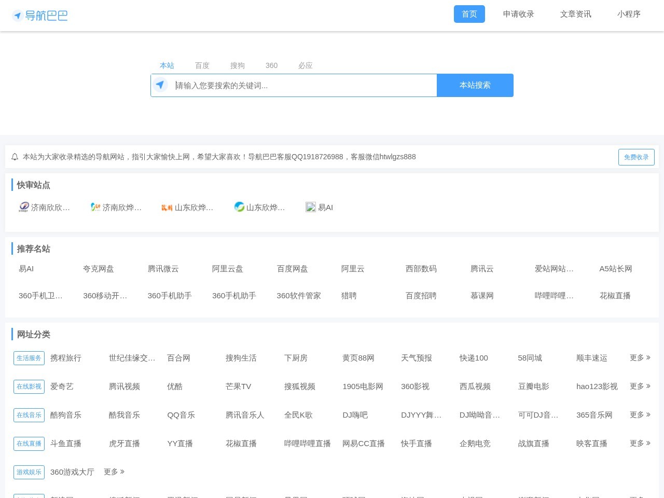Open 360游戏大厅 link
Screen dimensions: 664x498
click(72, 472)
